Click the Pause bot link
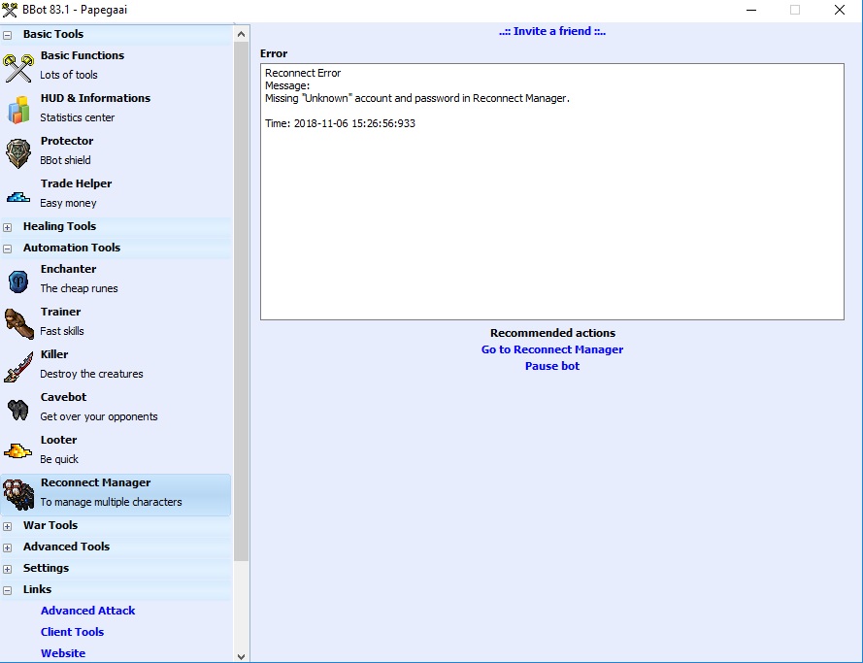The image size is (863, 663). click(x=551, y=366)
